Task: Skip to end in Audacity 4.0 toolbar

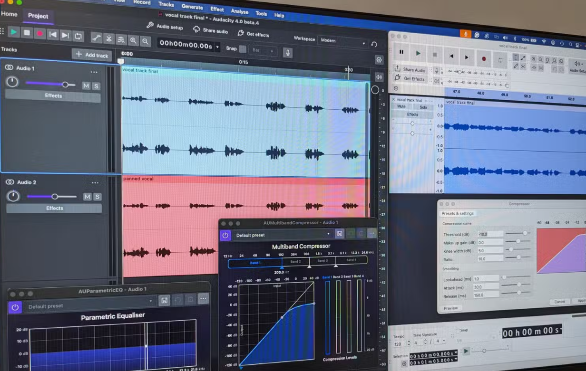Action: (x=65, y=36)
